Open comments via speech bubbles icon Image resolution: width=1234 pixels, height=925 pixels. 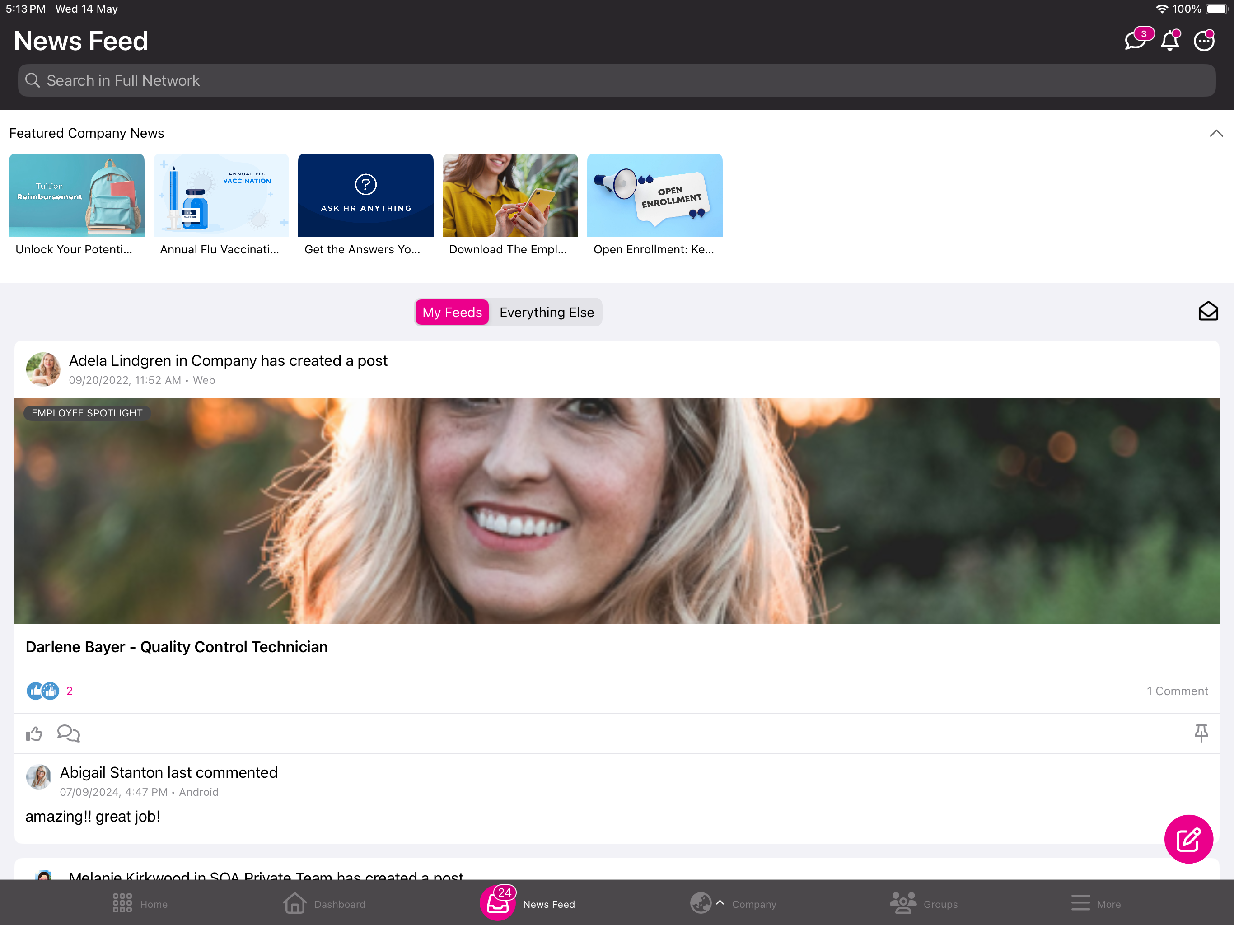[69, 733]
